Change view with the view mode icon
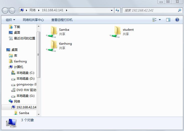The image size is (184, 131). 154,20
